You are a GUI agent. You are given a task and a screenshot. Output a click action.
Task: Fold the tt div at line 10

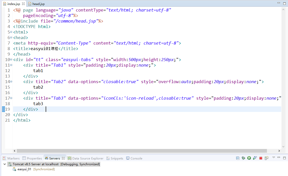11,60
